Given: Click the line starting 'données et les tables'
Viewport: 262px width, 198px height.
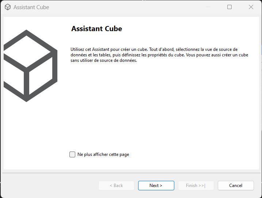Looking at the screenshot, I should pyautogui.click(x=159, y=55).
